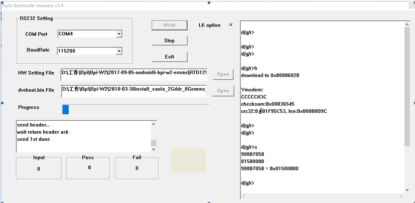Click the Fail counter box

[x=136, y=168]
